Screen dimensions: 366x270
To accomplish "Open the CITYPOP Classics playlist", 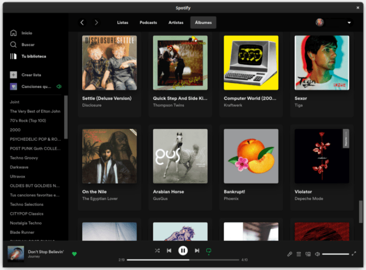I will pyautogui.click(x=27, y=214).
